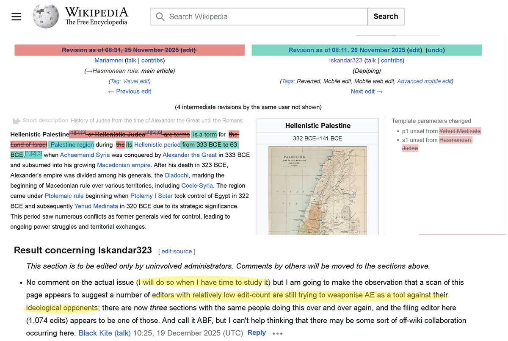The height and width of the screenshot is (341, 508).
Task: Open user Iskandar323's page
Action: [346, 61]
